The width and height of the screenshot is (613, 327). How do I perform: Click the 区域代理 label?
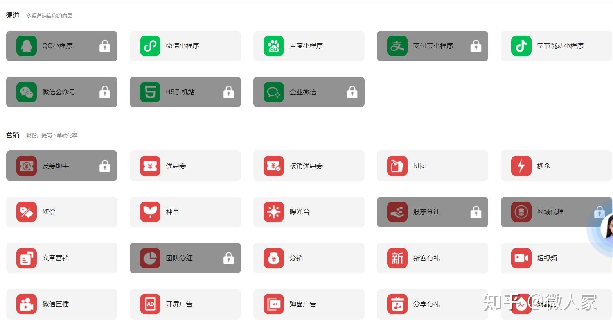click(x=550, y=212)
